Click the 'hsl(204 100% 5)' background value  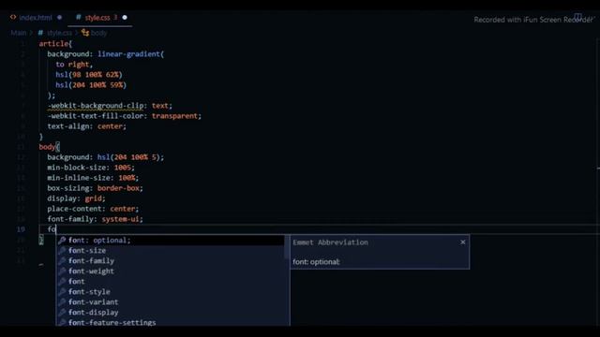point(129,157)
